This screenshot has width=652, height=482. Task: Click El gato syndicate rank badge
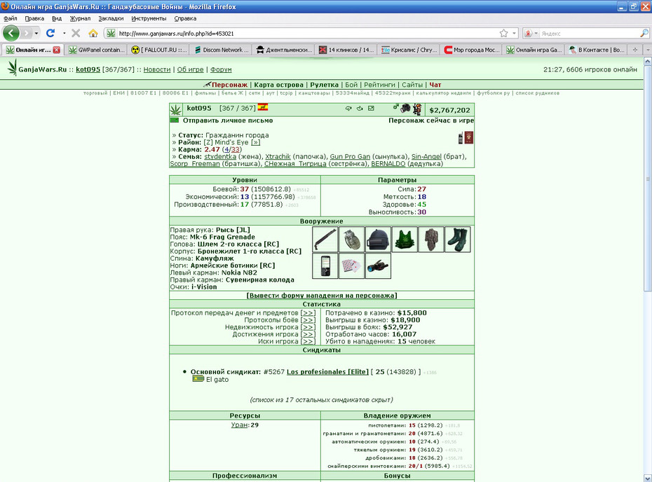coord(198,379)
